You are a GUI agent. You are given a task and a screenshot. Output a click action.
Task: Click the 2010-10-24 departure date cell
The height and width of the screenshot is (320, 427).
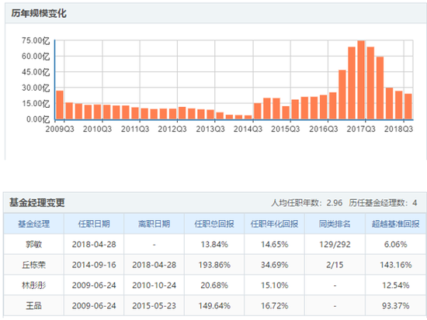coord(154,285)
